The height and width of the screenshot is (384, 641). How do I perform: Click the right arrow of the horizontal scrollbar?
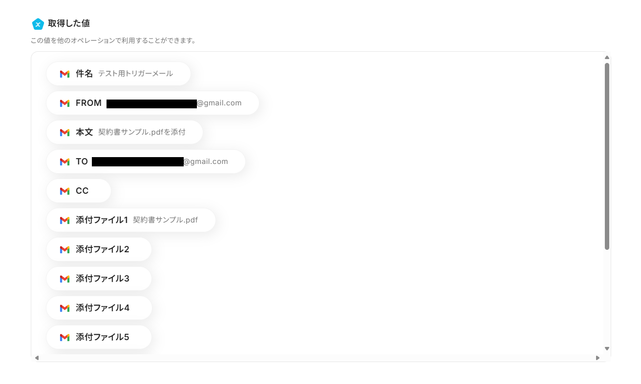click(598, 358)
